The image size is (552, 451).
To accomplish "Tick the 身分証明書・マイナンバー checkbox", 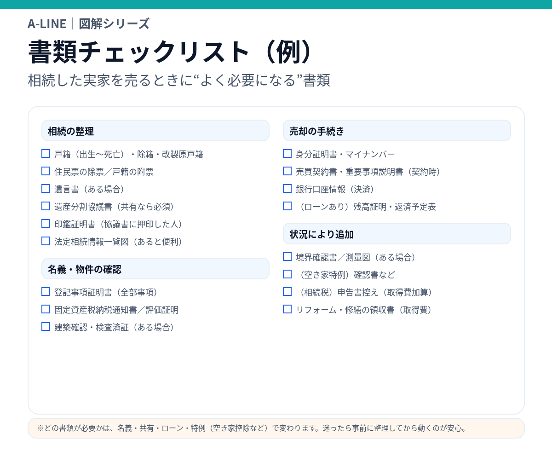I will (x=287, y=154).
